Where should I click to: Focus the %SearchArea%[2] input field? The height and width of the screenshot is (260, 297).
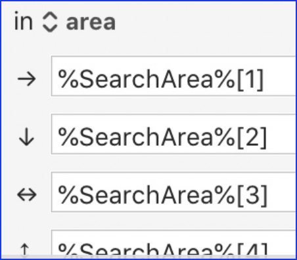tap(173, 134)
